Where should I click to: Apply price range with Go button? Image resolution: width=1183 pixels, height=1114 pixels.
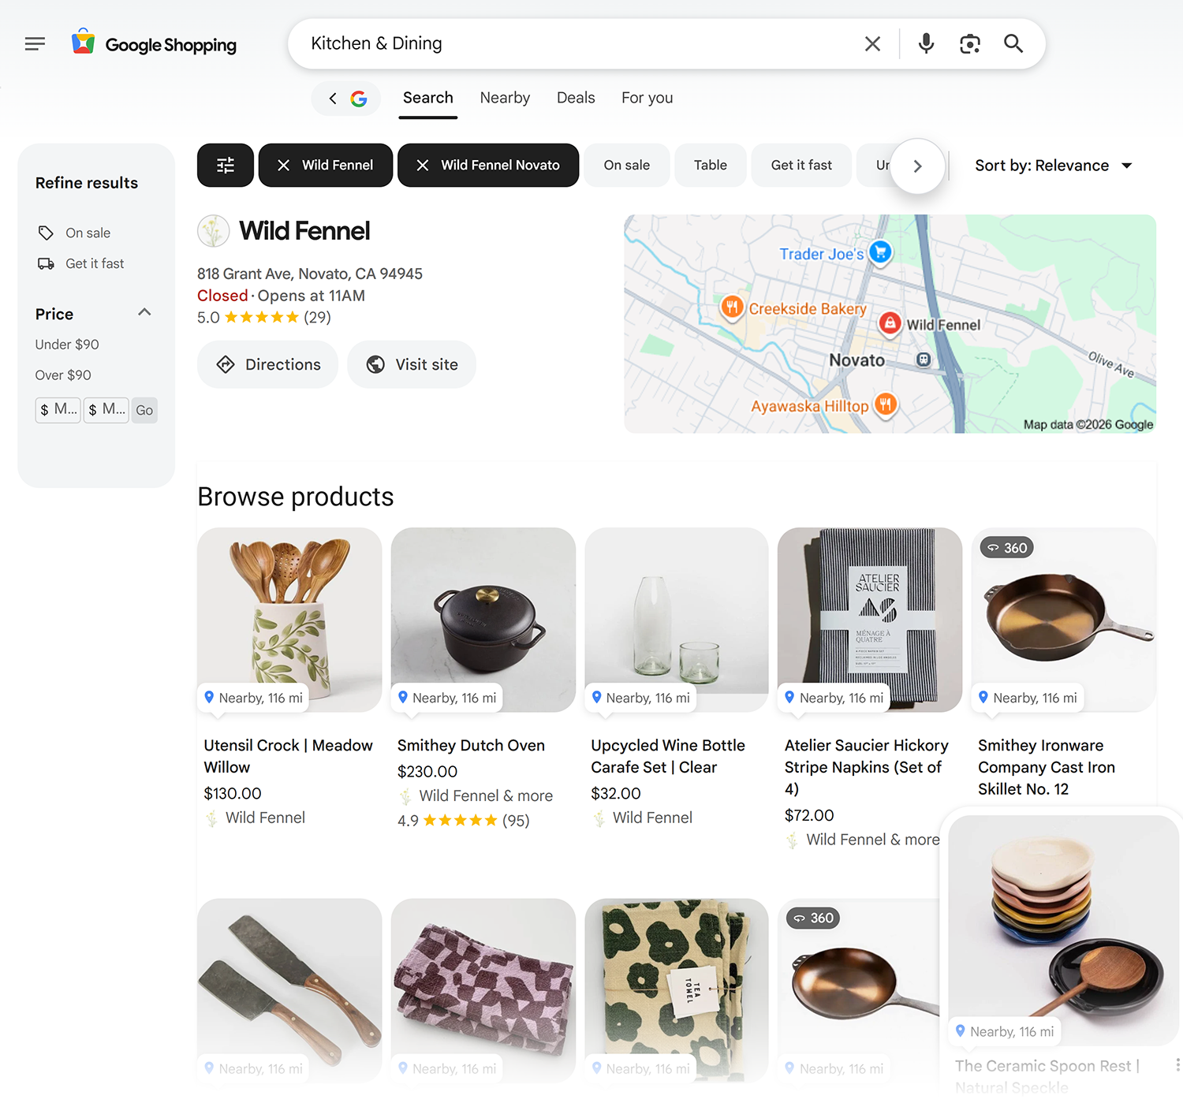click(x=144, y=410)
